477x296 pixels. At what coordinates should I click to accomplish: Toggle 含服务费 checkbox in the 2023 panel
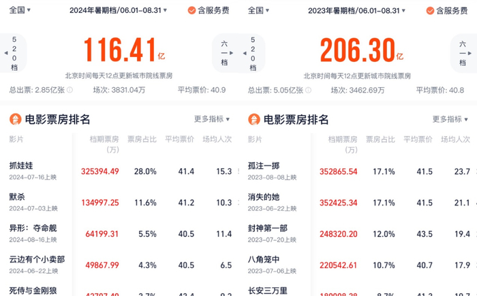(x=430, y=11)
